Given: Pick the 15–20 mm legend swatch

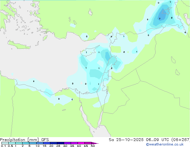Looking at the screenshot, I should (46, 143).
